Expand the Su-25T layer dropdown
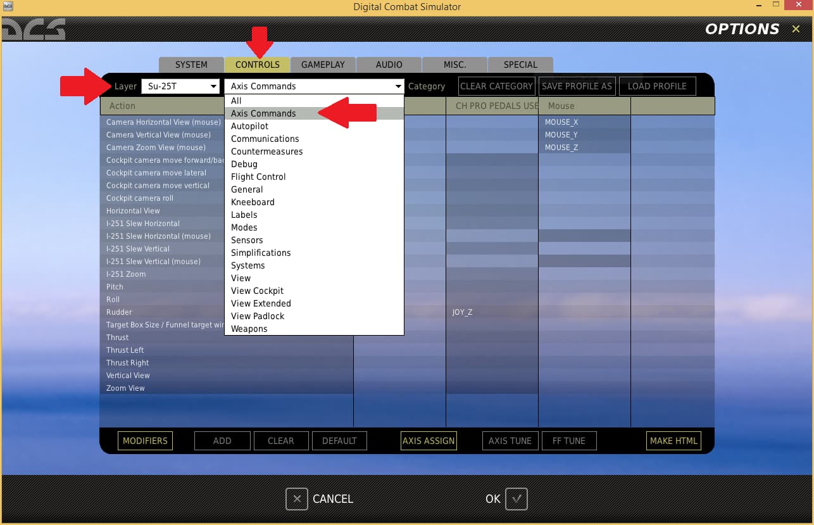Viewport: 814px width, 525px height. pos(213,86)
